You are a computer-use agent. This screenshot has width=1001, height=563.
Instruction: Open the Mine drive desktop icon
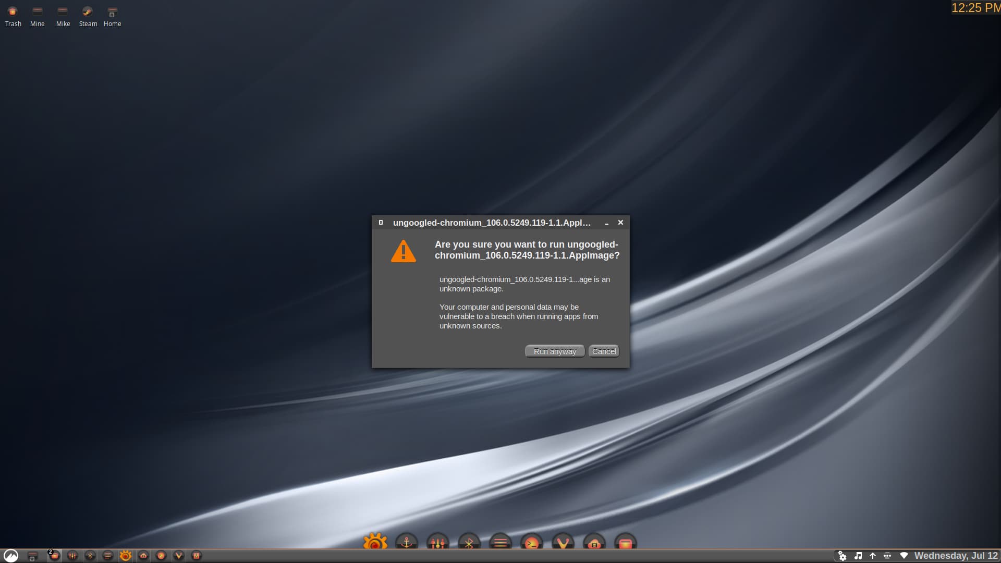(38, 16)
